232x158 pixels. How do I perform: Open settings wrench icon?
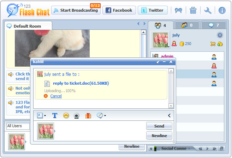tap(208, 10)
